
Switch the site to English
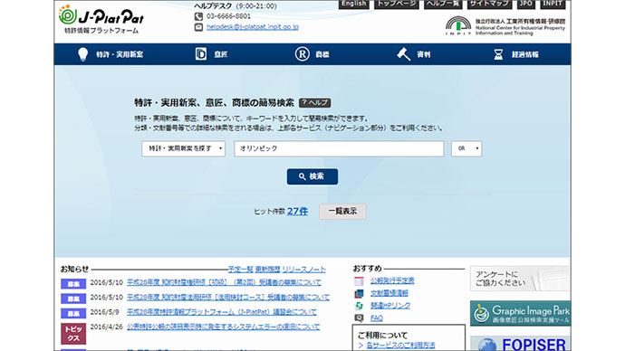tap(353, 4)
